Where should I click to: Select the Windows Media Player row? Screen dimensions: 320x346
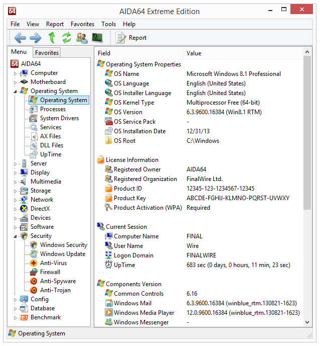tap(199, 313)
